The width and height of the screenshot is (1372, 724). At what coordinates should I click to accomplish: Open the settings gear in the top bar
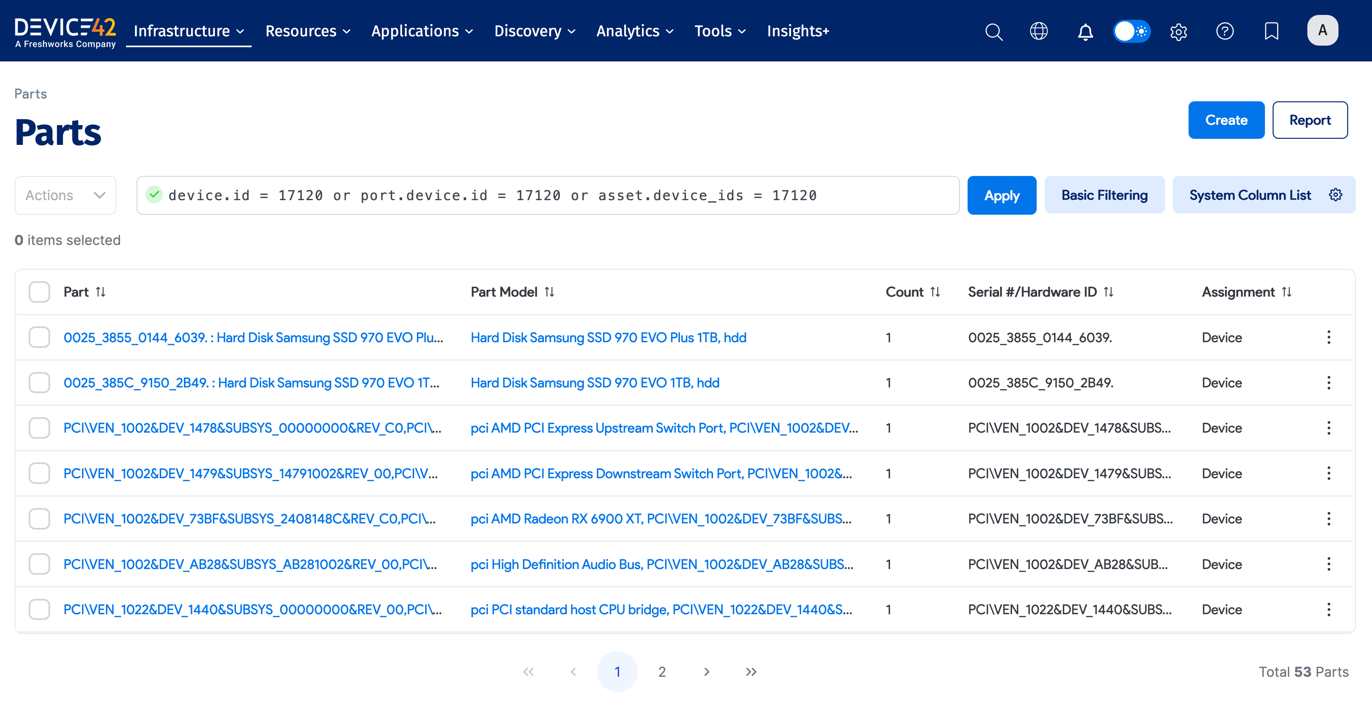point(1178,31)
